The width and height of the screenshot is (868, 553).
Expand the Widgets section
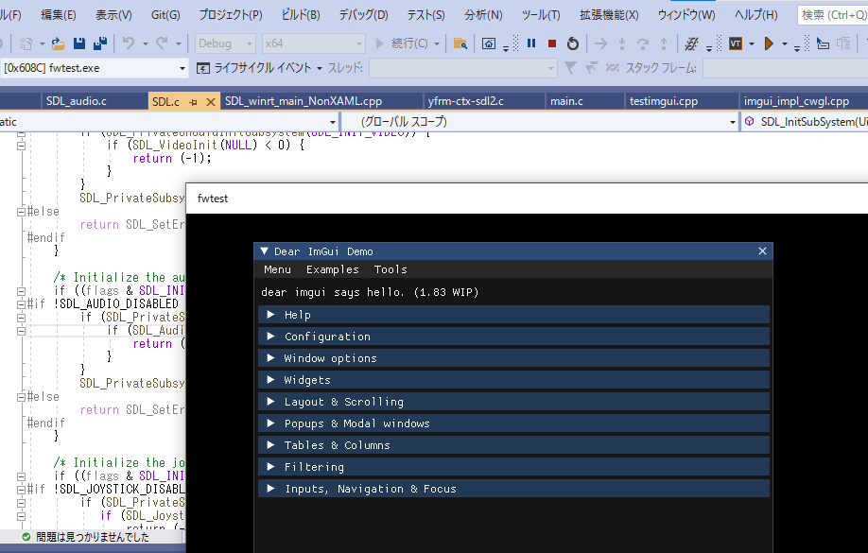[513, 380]
